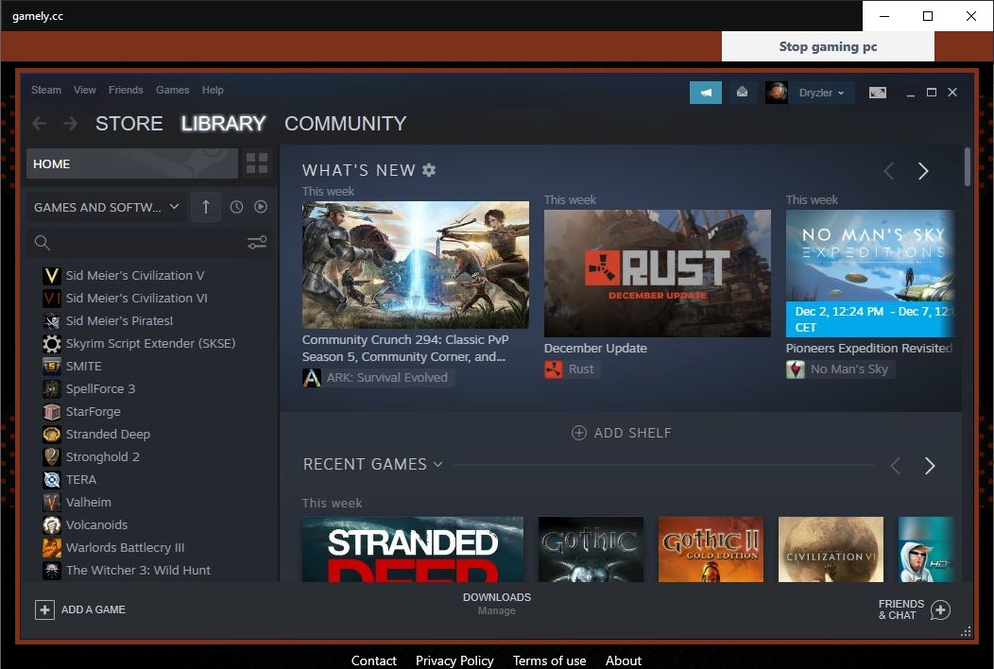Show next What's New items
Viewport: 994px width, 669px height.
[x=923, y=171]
